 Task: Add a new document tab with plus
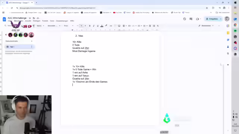pos(32,41)
